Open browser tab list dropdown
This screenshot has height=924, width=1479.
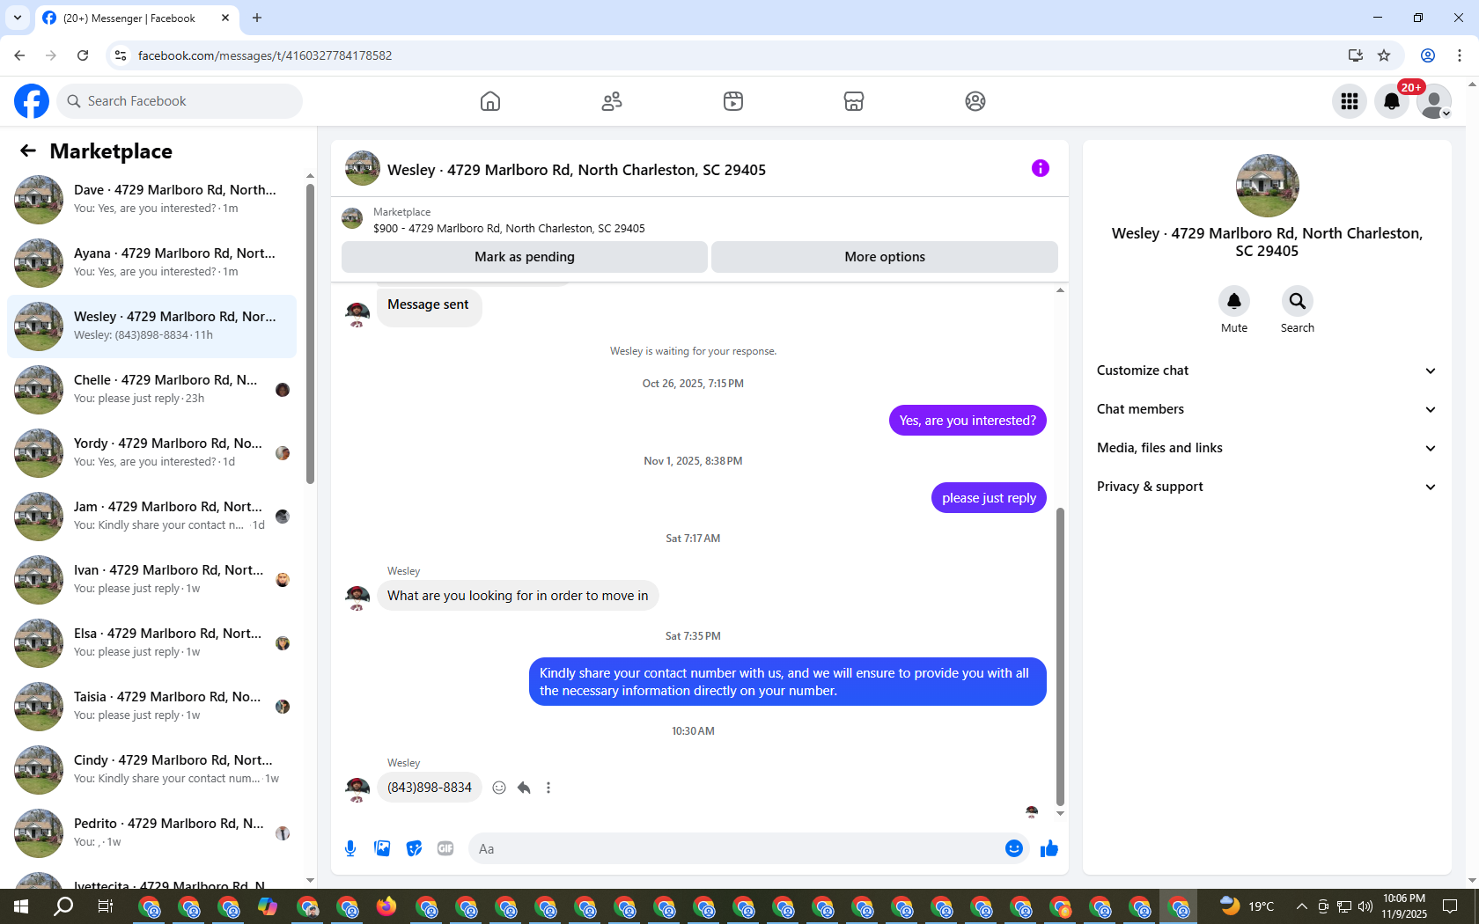pos(18,18)
